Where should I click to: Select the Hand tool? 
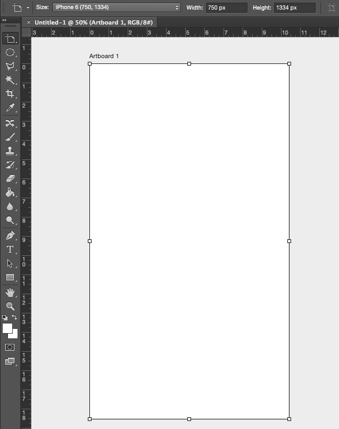10,293
